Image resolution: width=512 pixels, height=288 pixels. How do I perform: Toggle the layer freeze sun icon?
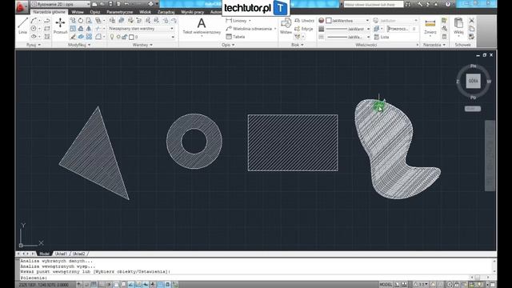point(118,37)
